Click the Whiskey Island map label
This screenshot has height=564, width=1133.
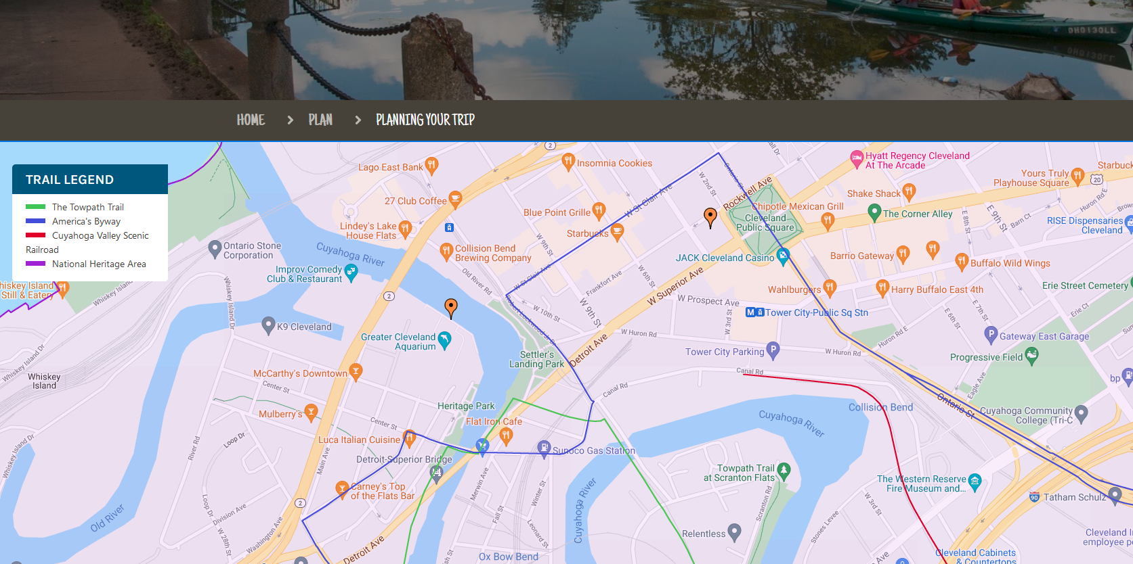(x=44, y=381)
